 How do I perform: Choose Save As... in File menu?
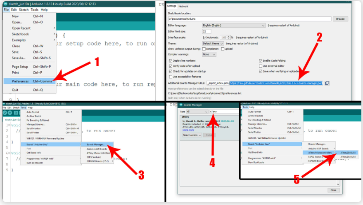[30, 58]
